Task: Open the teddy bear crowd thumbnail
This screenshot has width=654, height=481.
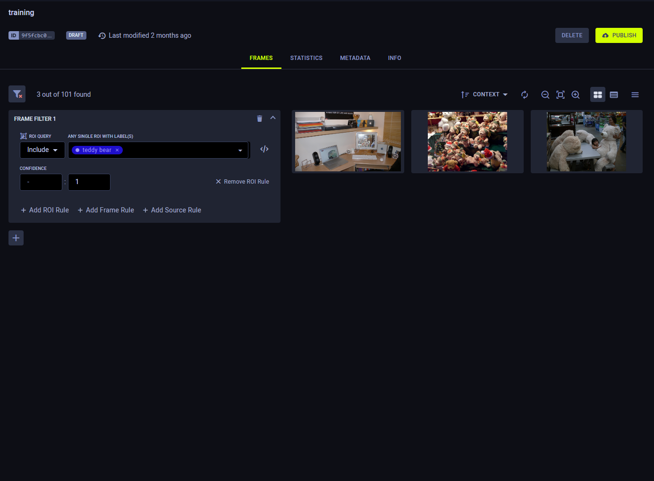Action: coord(467,142)
